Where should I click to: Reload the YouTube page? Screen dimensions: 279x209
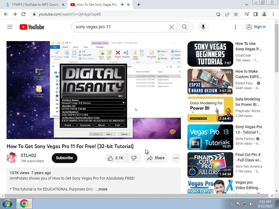tap(23, 14)
